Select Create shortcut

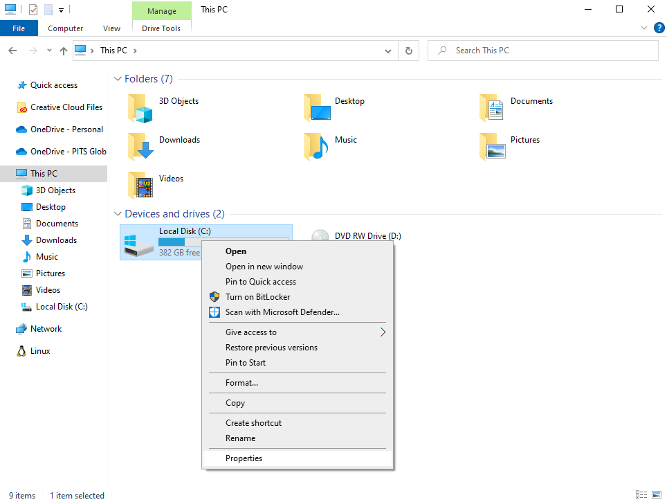click(298, 423)
